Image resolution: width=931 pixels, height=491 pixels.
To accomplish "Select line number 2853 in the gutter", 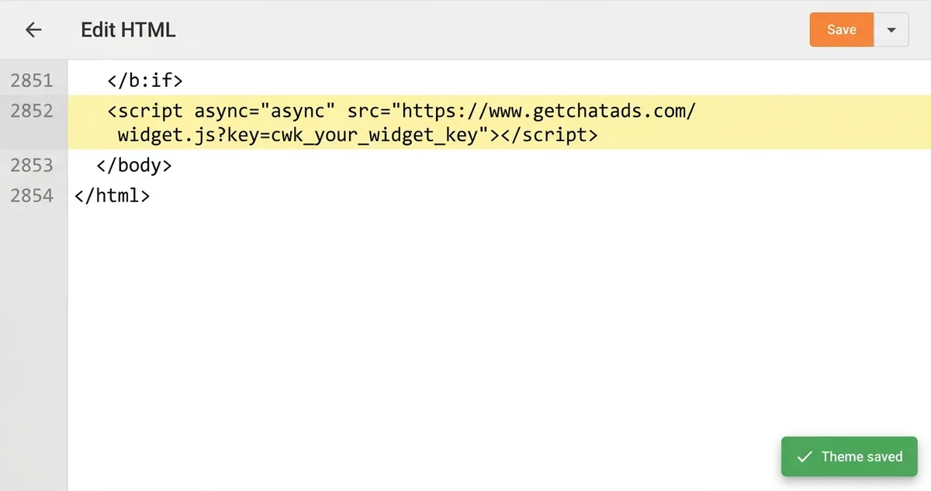I will (x=32, y=165).
